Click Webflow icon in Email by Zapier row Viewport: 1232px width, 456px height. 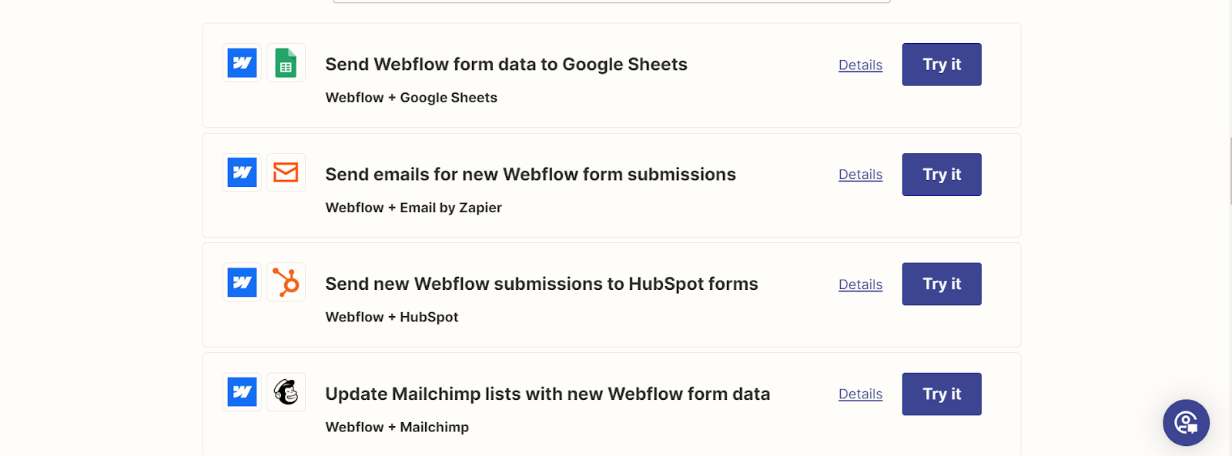[x=242, y=173]
